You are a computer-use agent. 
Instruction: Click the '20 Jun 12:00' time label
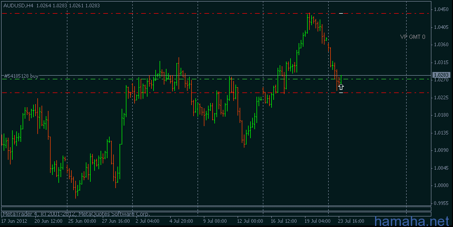(48, 221)
